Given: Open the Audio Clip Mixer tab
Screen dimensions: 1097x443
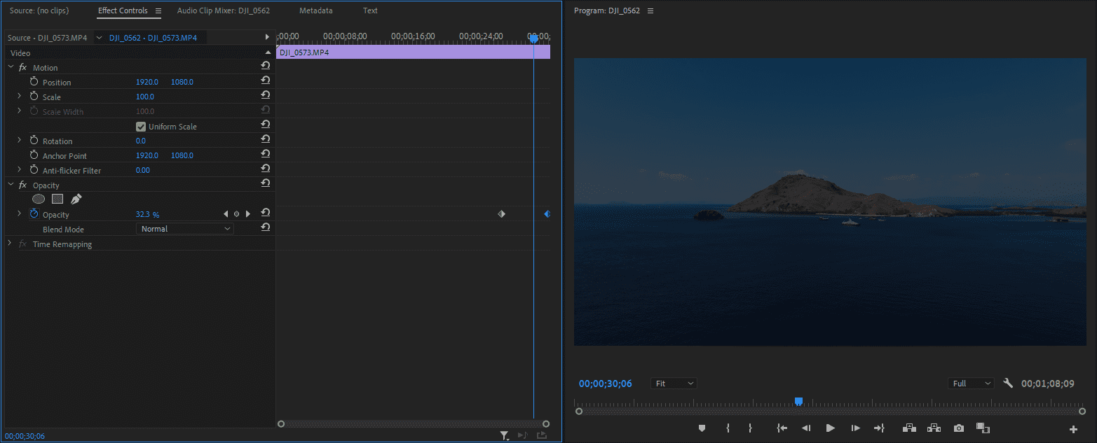Looking at the screenshot, I should coord(224,10).
